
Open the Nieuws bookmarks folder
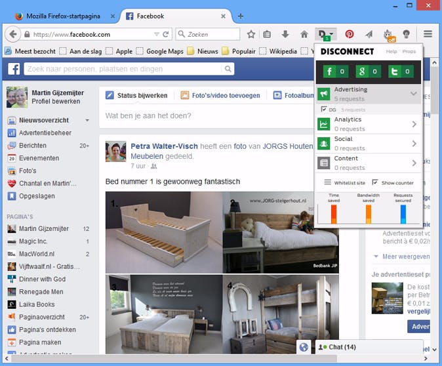[x=203, y=51]
